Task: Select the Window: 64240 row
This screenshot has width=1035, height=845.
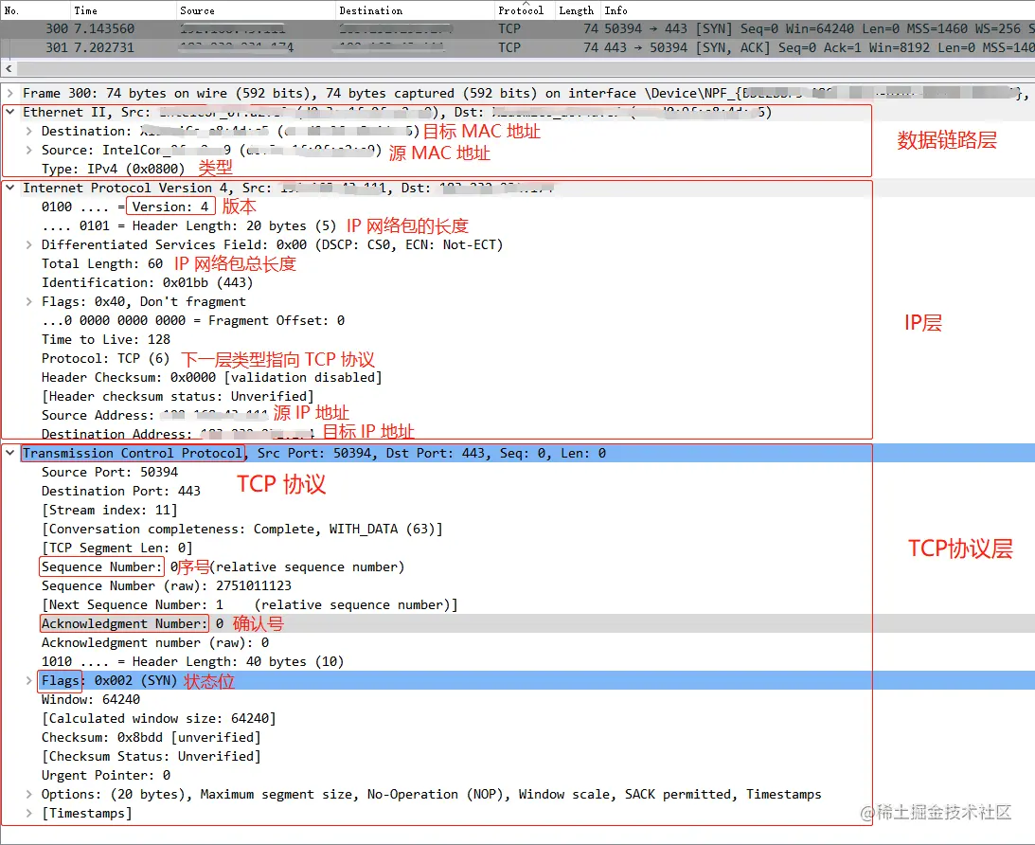Action: click(90, 699)
